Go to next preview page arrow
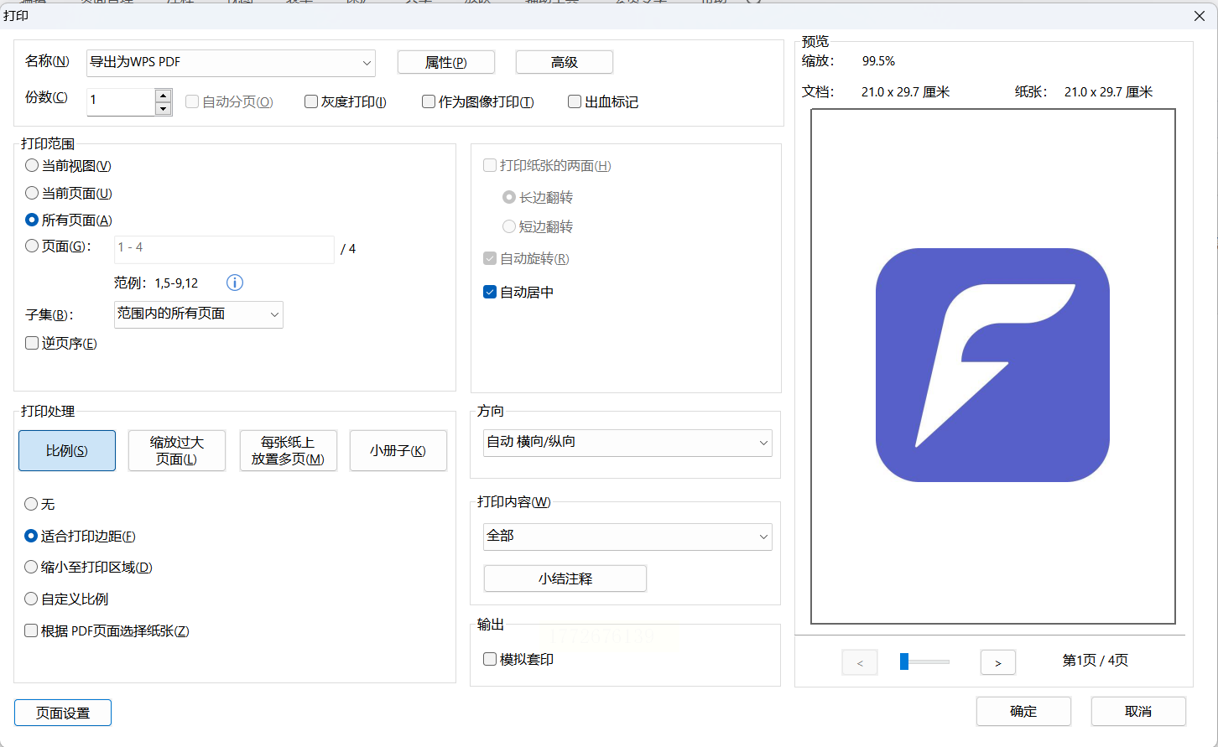Image resolution: width=1218 pixels, height=747 pixels. coord(997,662)
